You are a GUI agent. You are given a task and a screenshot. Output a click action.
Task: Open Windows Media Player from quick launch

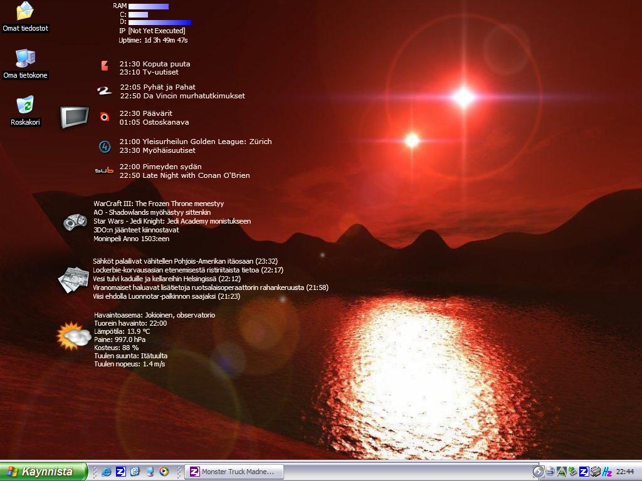[164, 472]
